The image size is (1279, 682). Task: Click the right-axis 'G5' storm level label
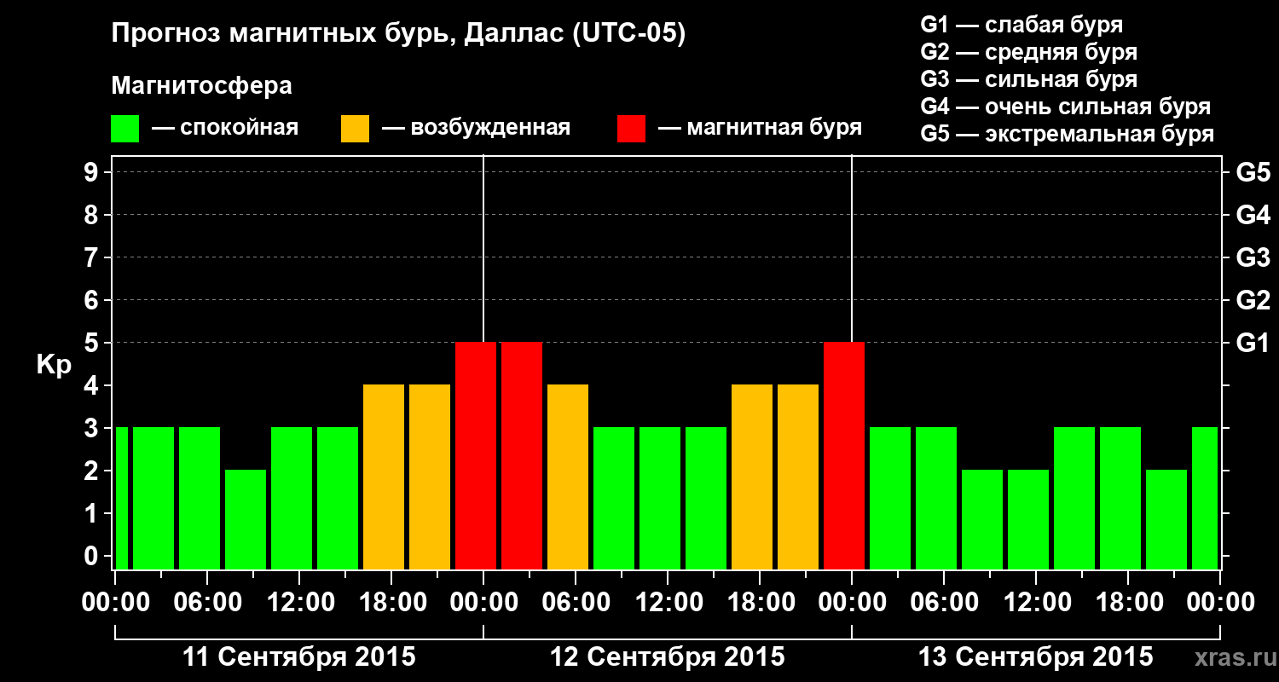(x=1253, y=172)
